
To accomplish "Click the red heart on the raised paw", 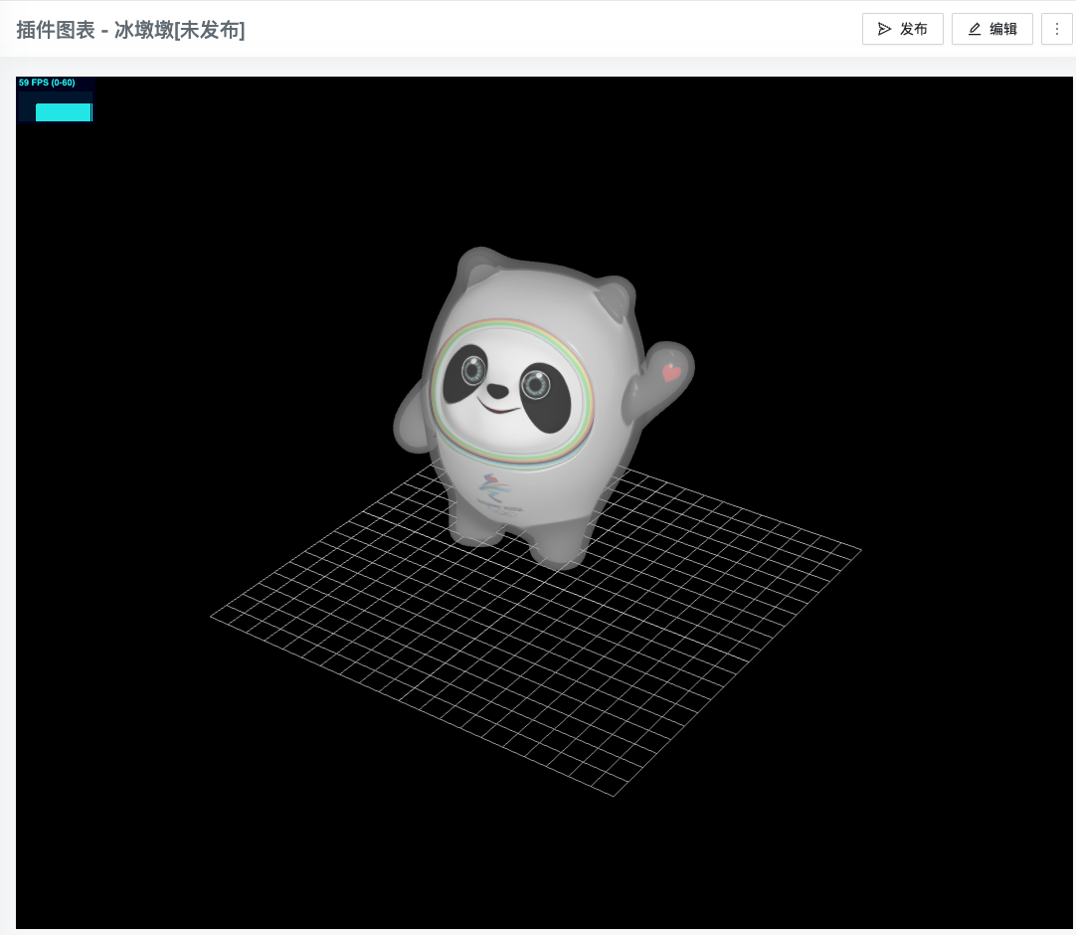I will point(671,373).
